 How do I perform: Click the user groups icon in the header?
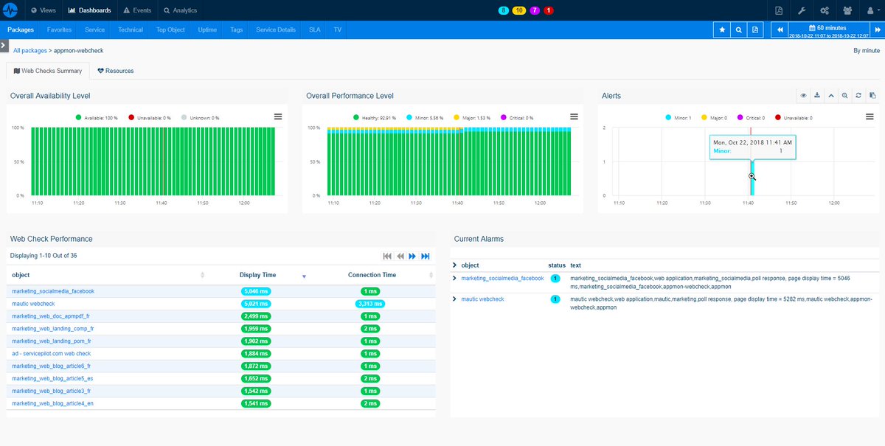coord(847,10)
